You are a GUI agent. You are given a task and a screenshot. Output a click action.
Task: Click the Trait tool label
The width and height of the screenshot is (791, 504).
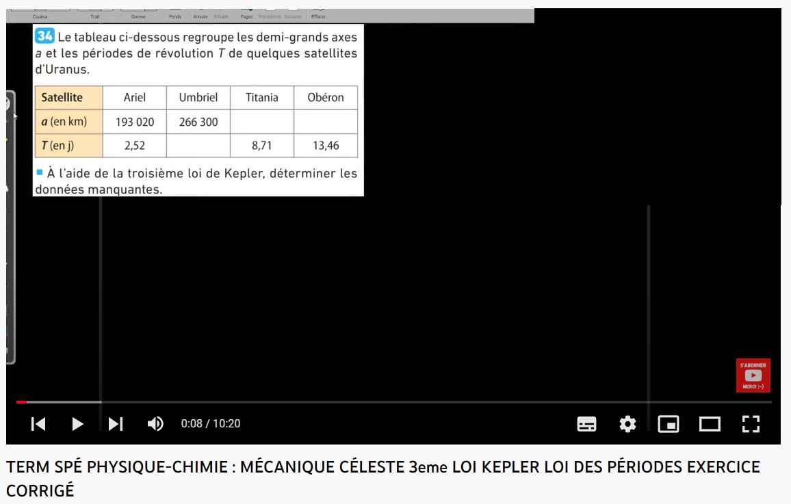[95, 16]
